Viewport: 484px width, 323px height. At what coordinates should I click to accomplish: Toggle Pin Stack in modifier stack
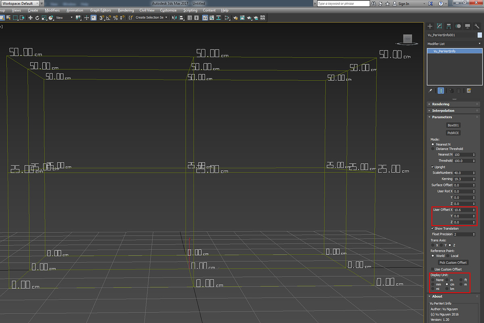430,91
